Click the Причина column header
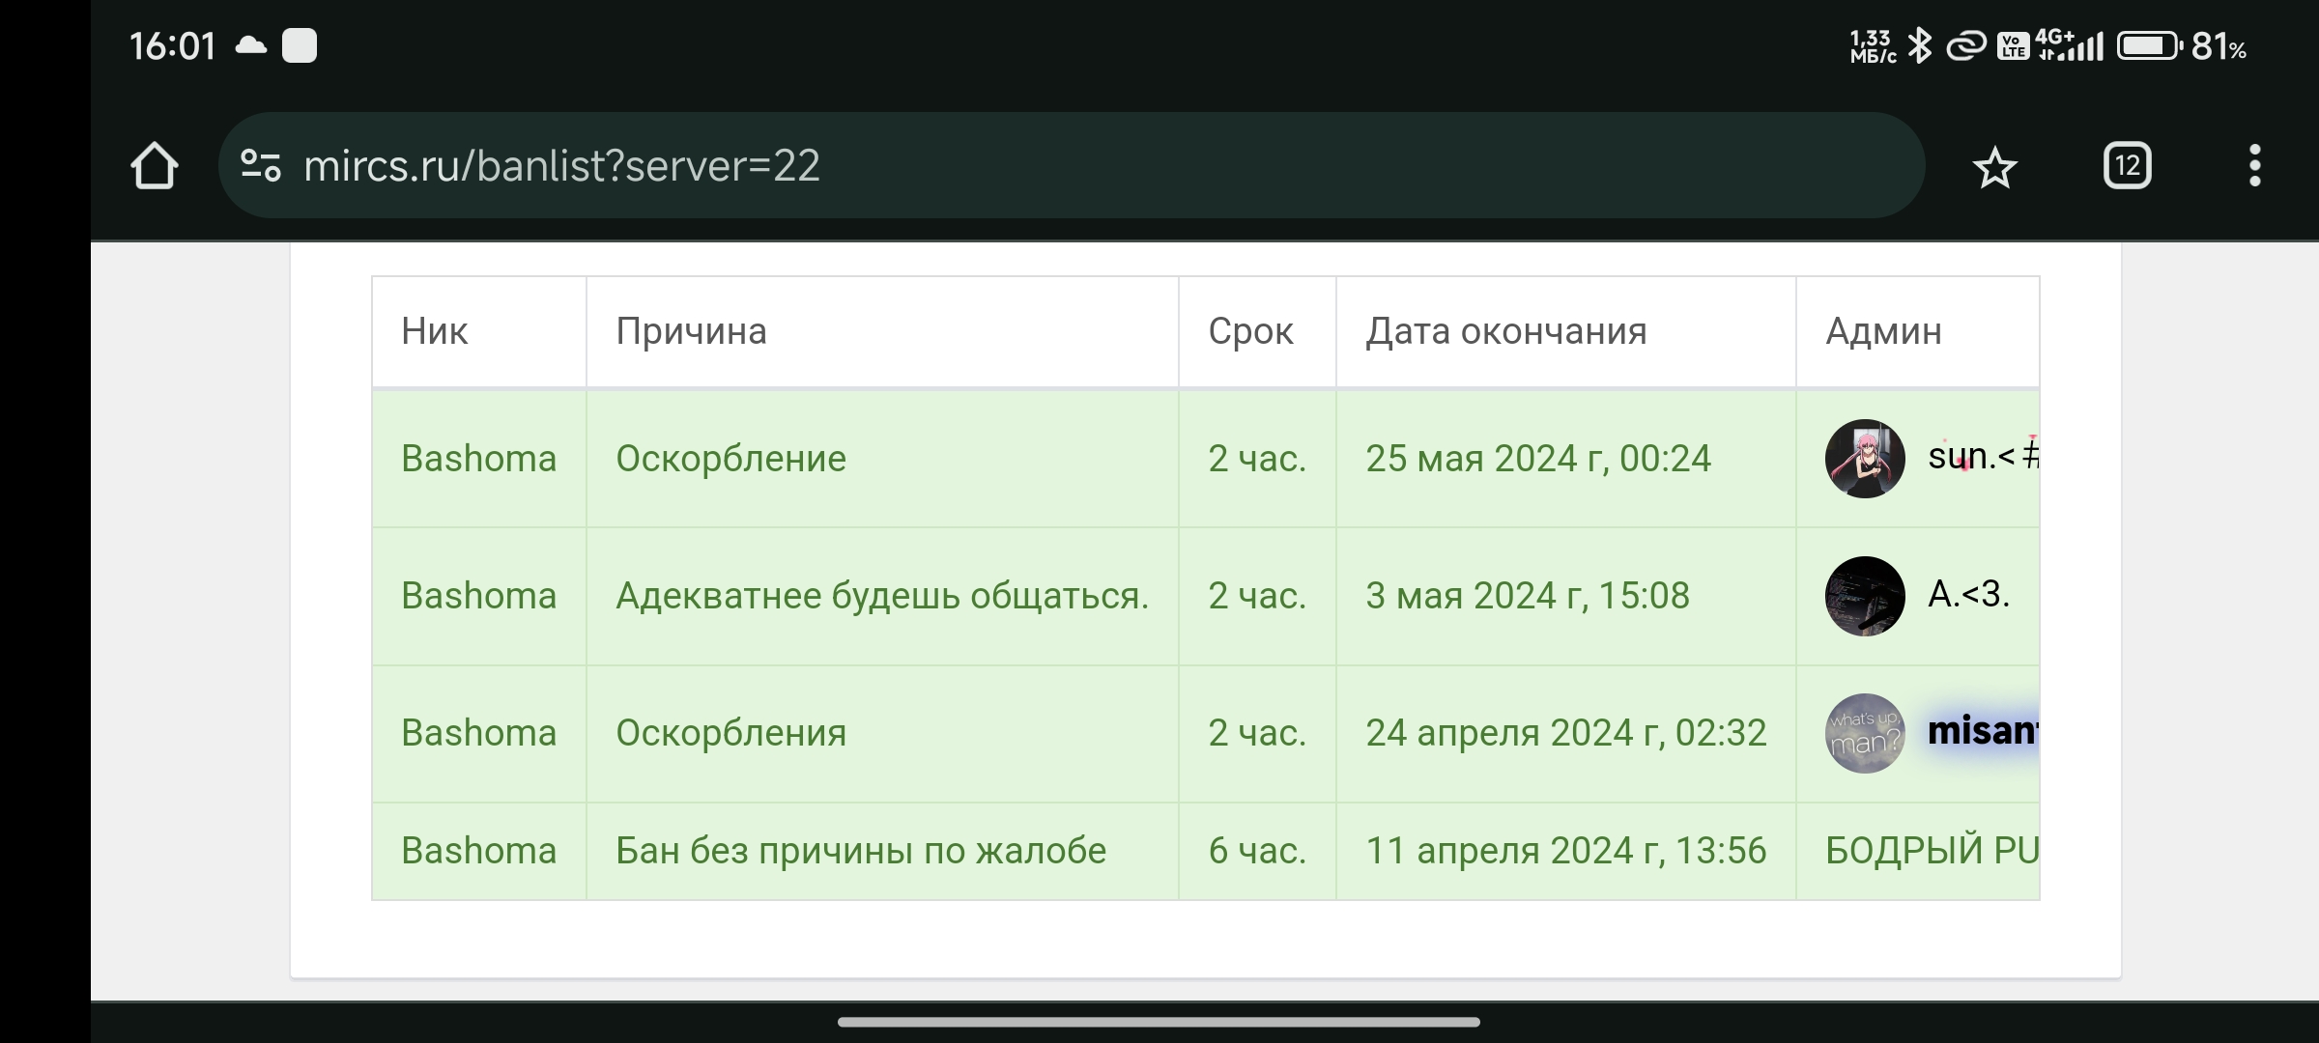Screen dimensions: 2319x1043 pos(691,331)
